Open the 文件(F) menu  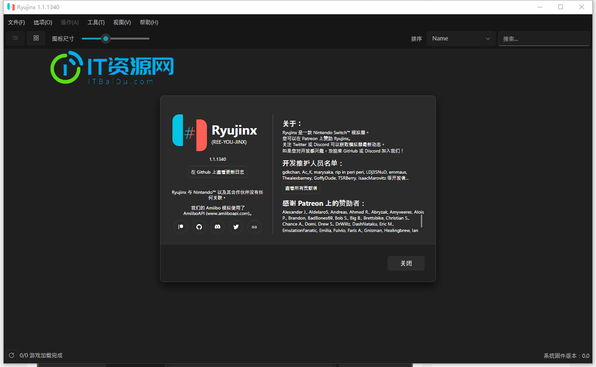point(17,23)
